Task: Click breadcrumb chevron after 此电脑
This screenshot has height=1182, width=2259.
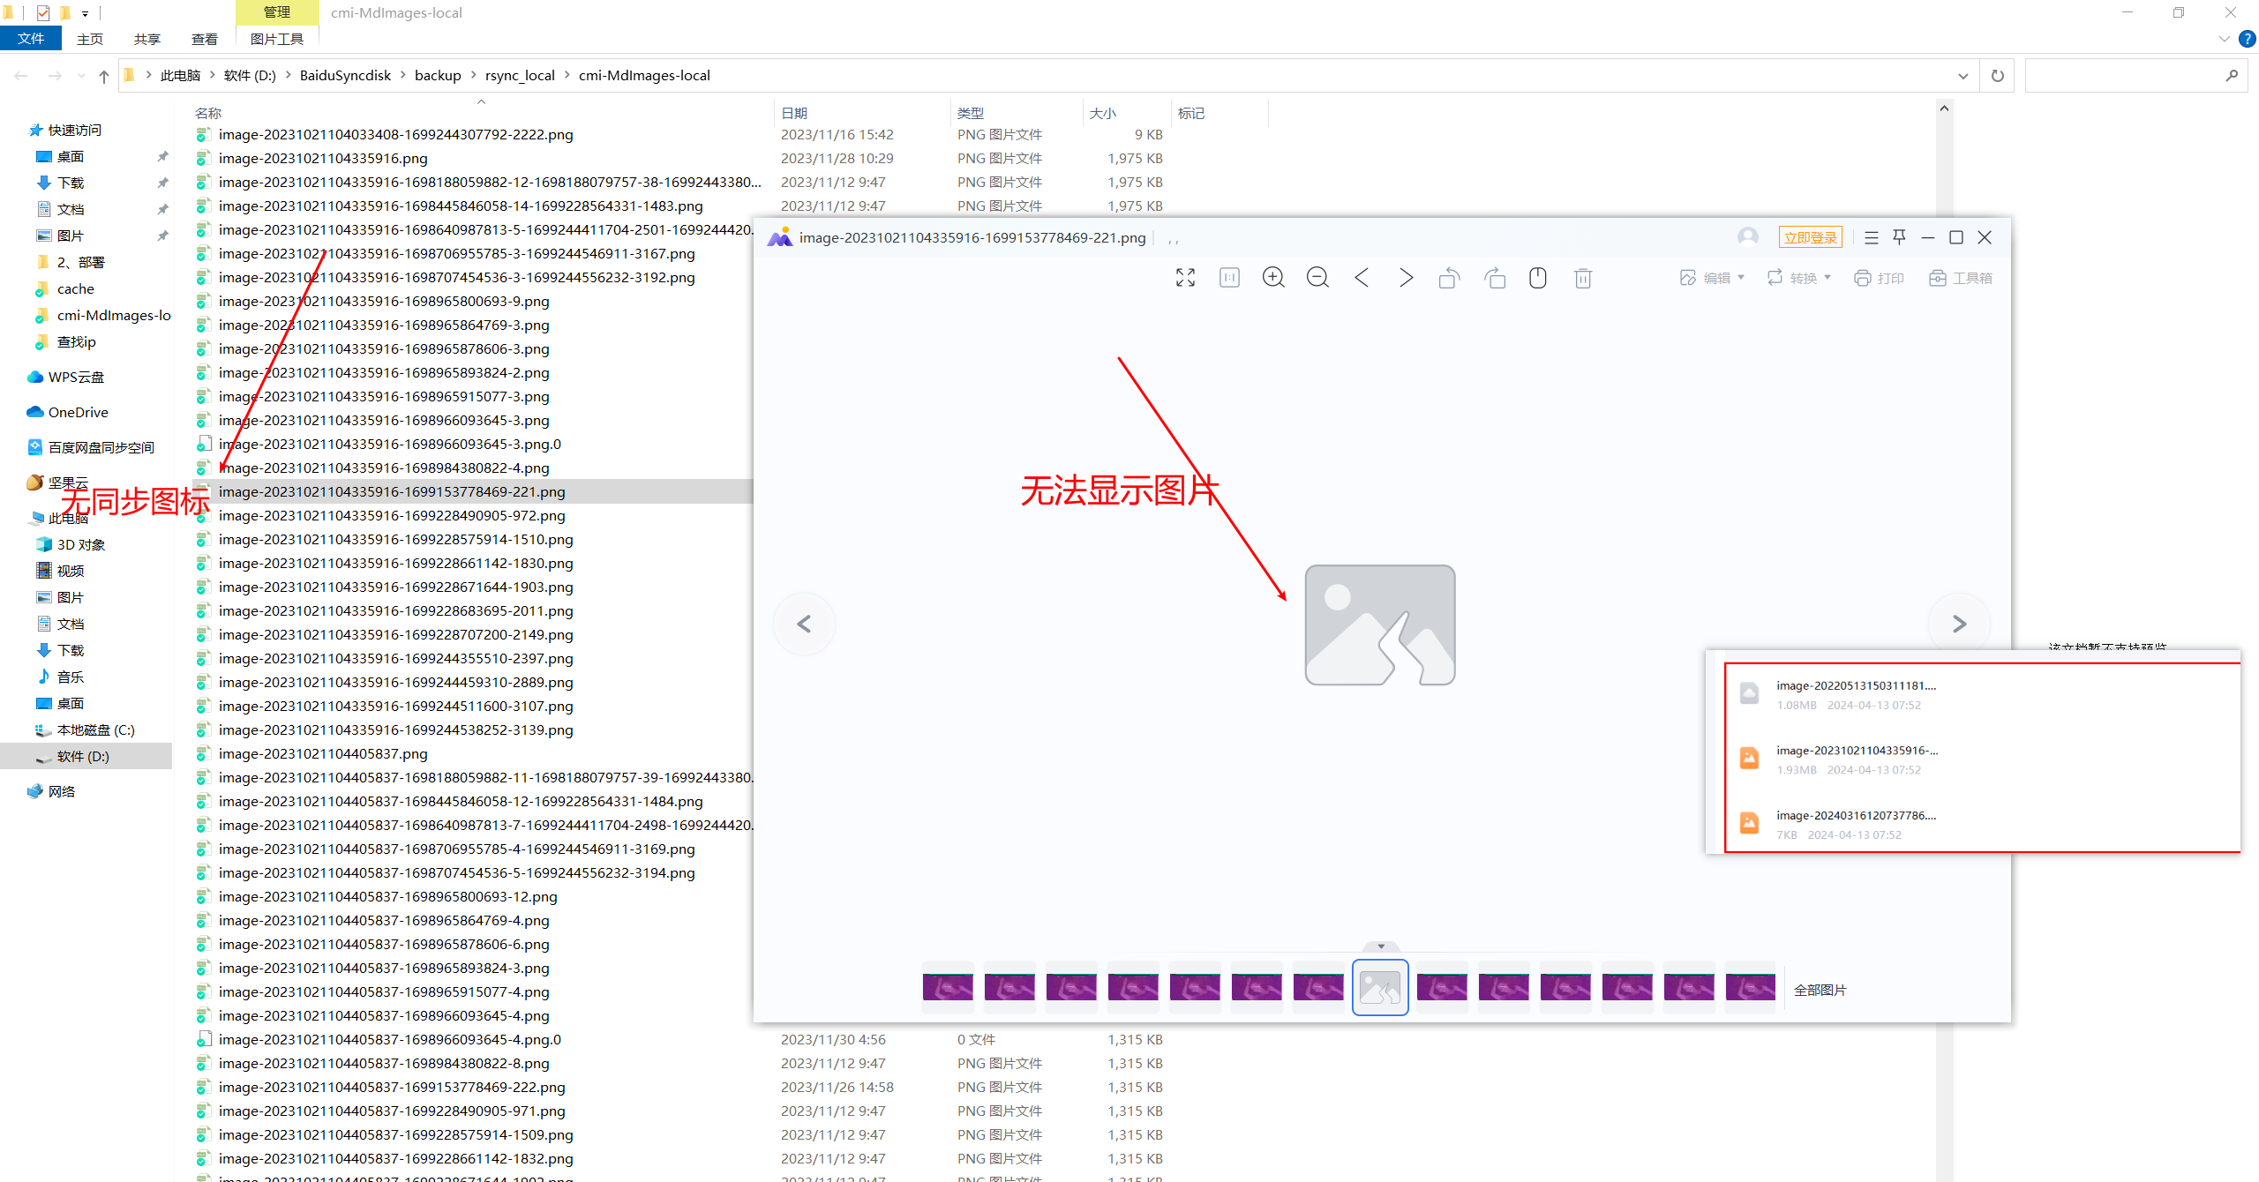Action: 212,76
